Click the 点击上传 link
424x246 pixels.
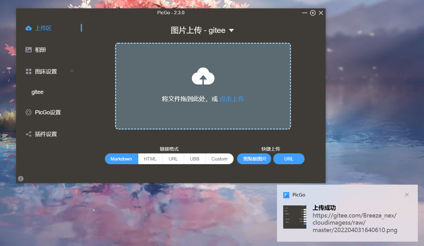click(x=232, y=99)
